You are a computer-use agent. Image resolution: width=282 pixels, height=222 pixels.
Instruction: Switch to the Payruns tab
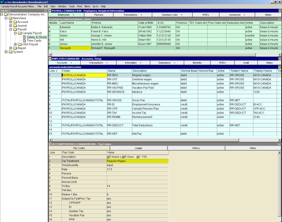[98, 15]
